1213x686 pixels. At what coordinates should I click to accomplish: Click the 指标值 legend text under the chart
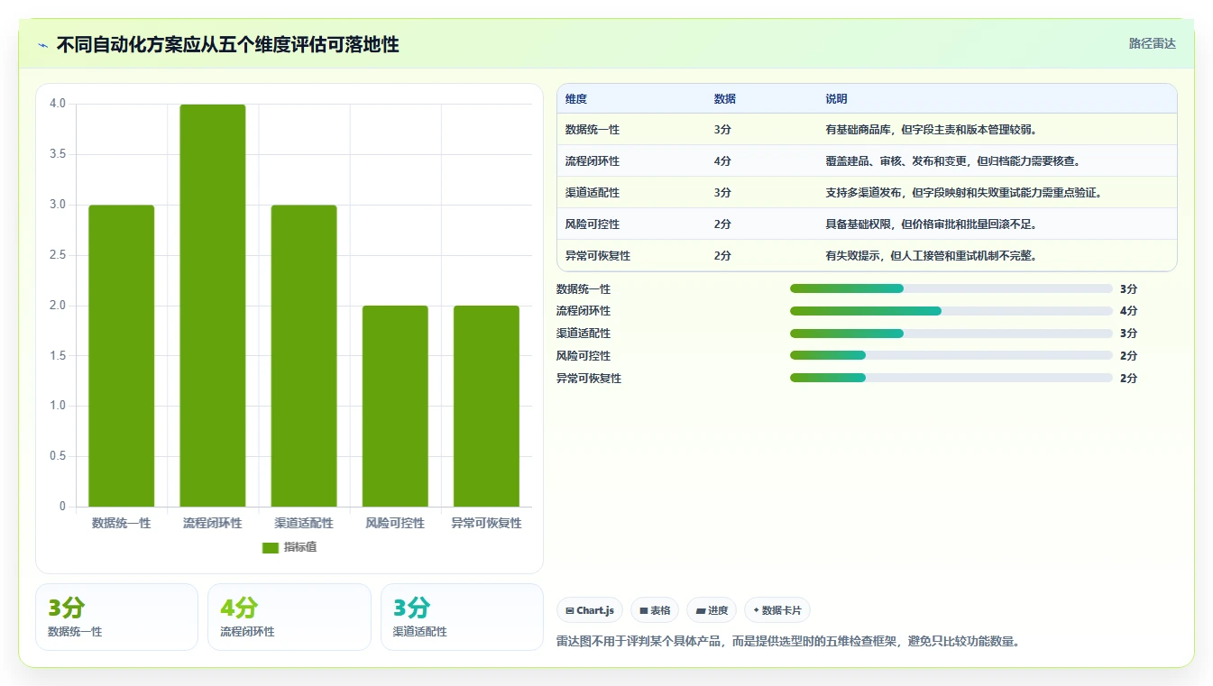300,547
